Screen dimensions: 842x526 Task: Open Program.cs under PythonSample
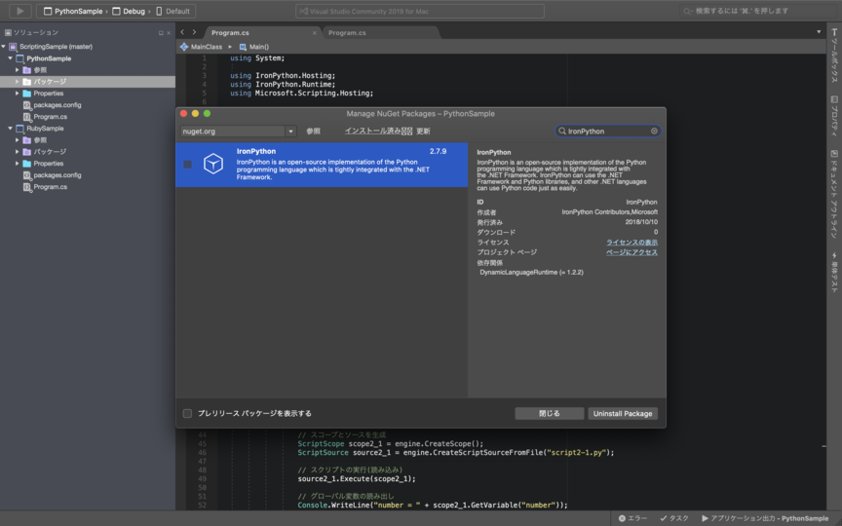point(50,117)
